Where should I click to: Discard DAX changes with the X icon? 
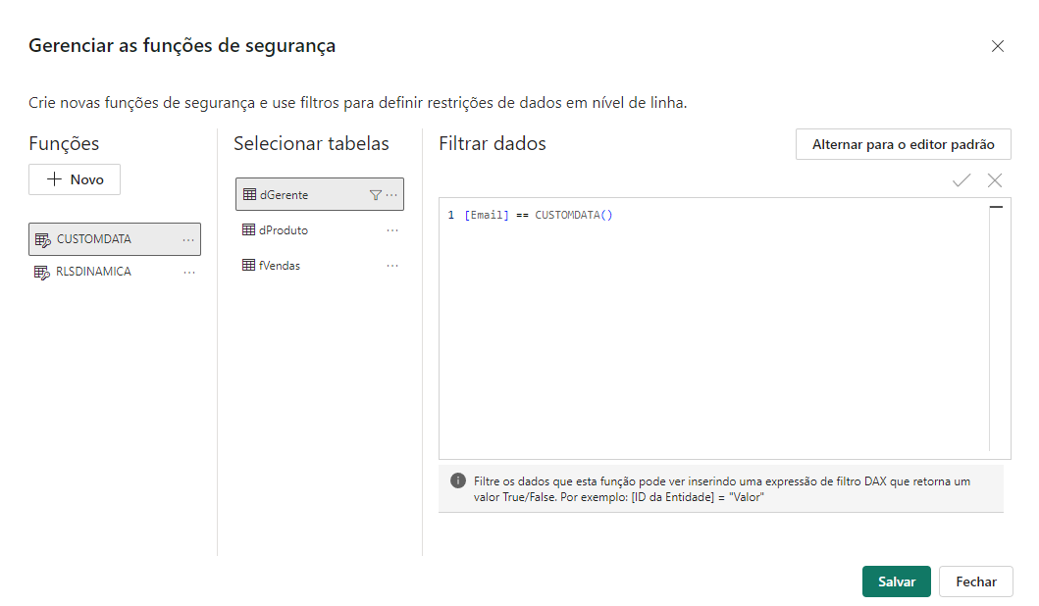[995, 180]
